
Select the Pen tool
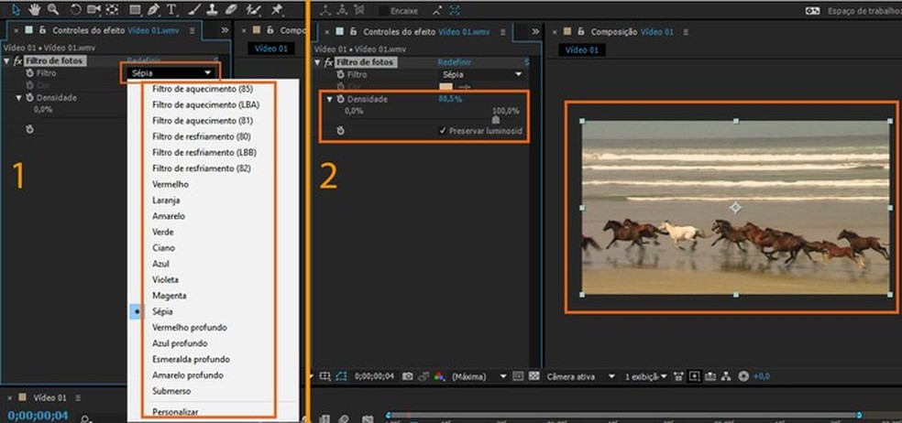tap(153, 8)
